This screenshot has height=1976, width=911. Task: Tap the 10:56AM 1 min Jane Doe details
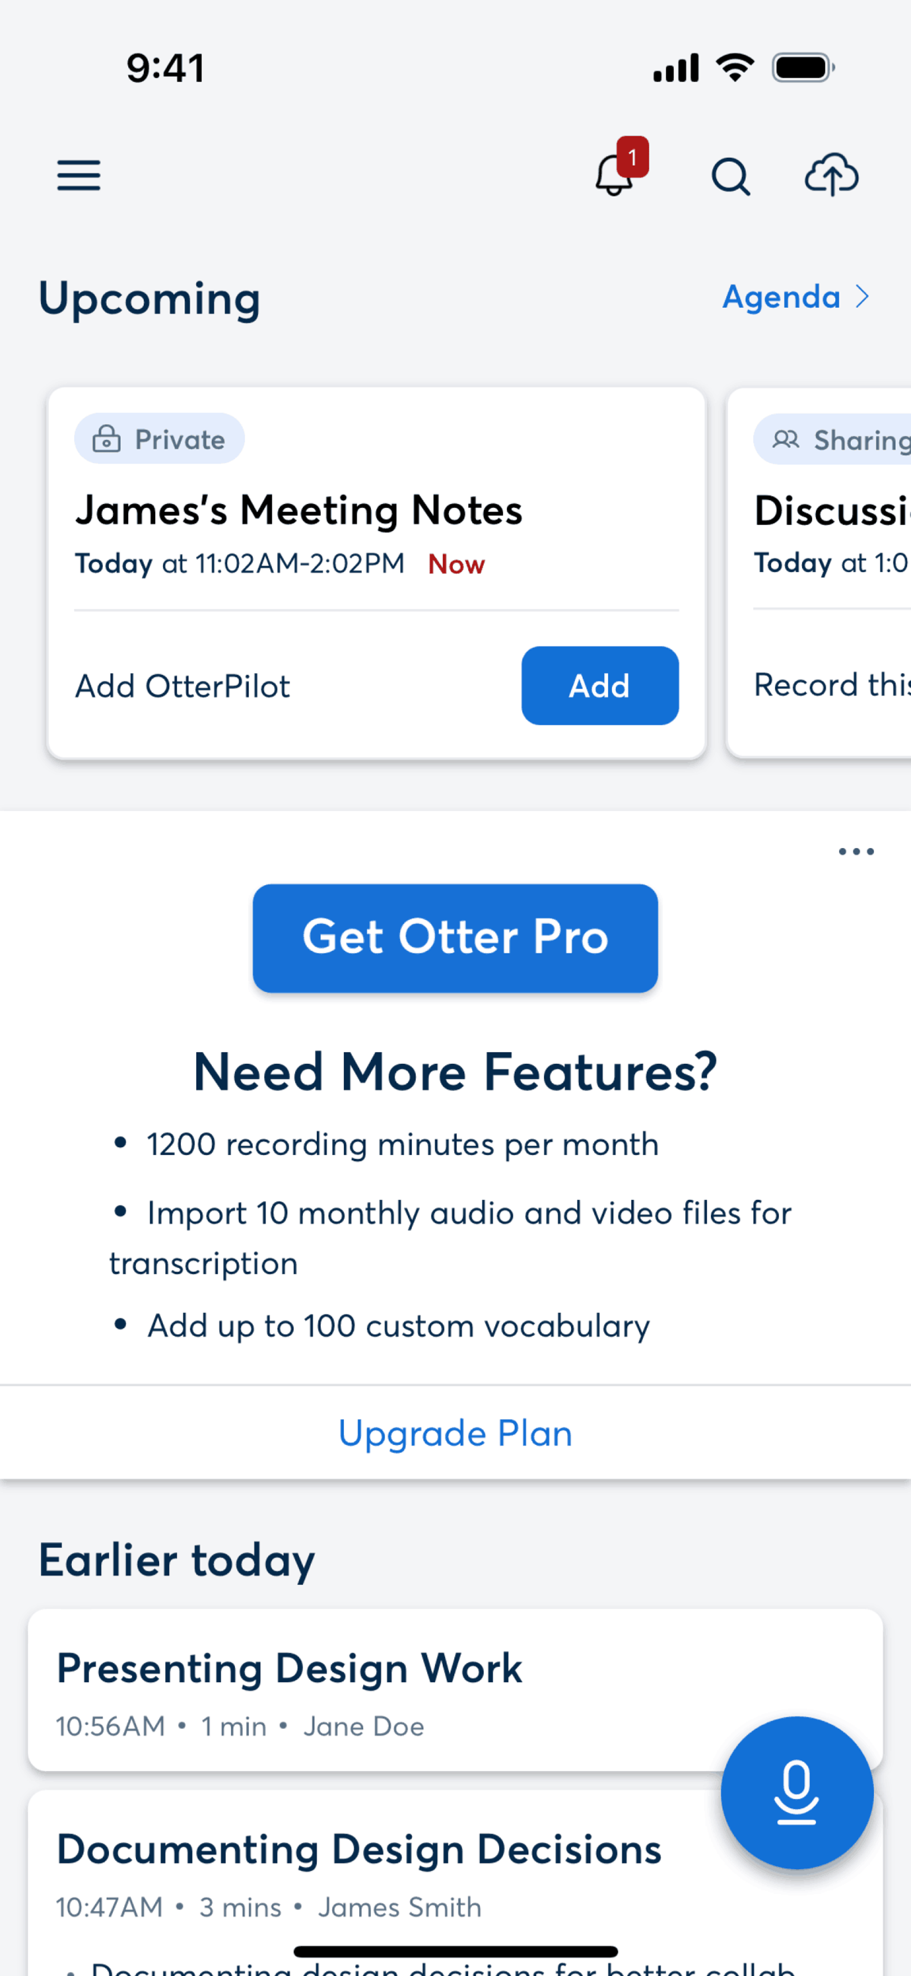point(240,1726)
